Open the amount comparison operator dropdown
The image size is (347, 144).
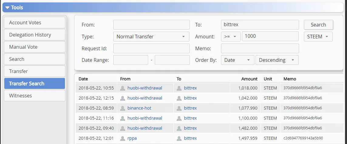(231, 37)
